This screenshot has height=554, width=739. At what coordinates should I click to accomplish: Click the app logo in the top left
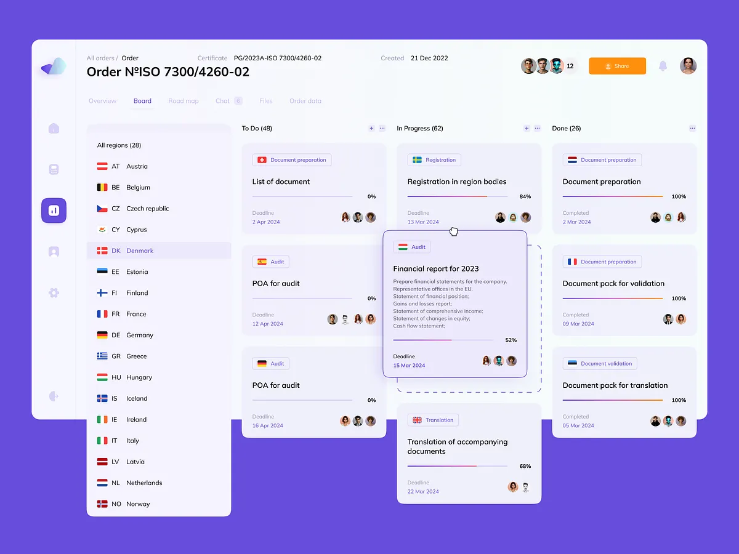coord(54,66)
